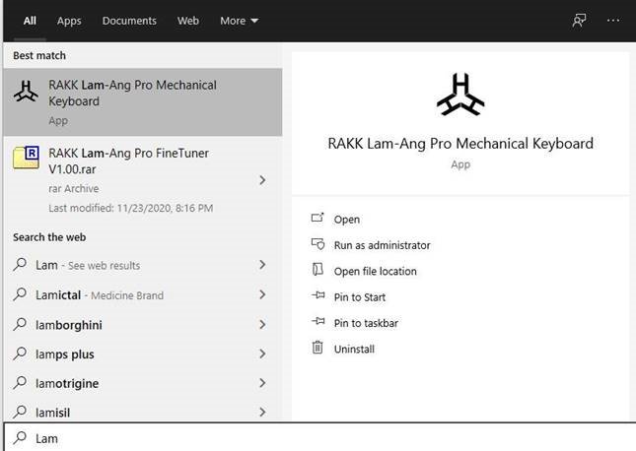Select the lamps plus web suggestion
This screenshot has height=451, width=636.
click(65, 354)
